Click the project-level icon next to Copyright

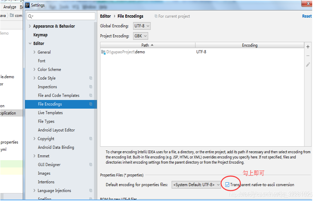point(91,138)
